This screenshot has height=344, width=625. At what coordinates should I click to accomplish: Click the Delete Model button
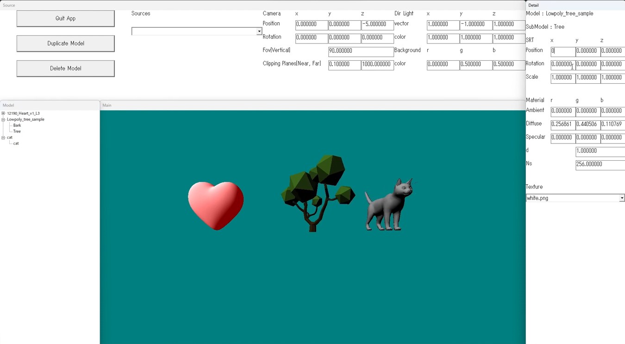coord(65,69)
